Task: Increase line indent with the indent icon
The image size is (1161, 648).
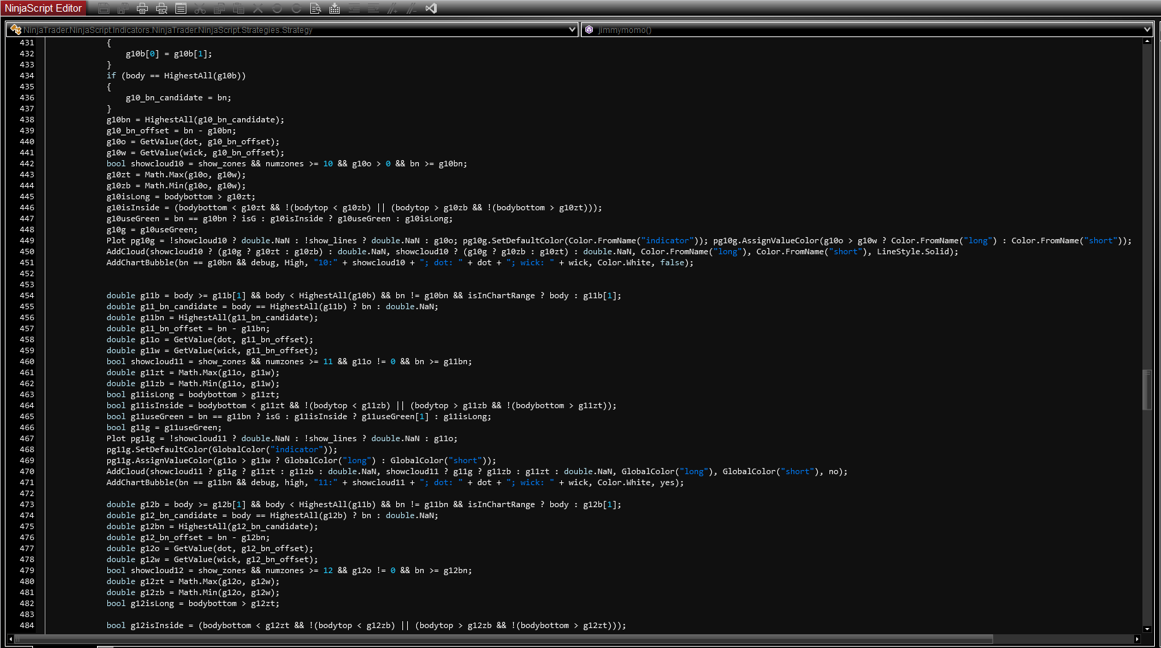Action: (373, 8)
